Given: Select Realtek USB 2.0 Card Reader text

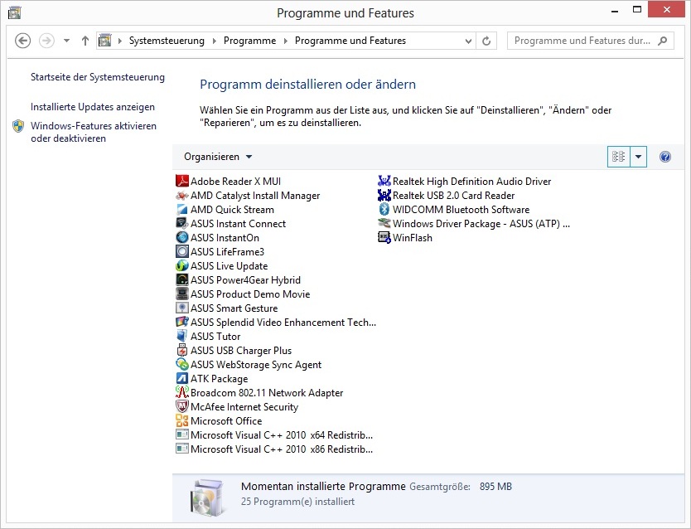Looking at the screenshot, I should [x=454, y=196].
